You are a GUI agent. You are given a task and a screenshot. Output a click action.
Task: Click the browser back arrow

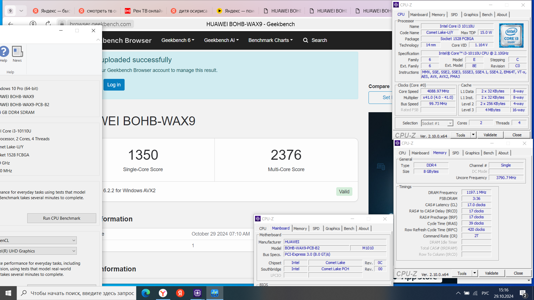(x=11, y=24)
